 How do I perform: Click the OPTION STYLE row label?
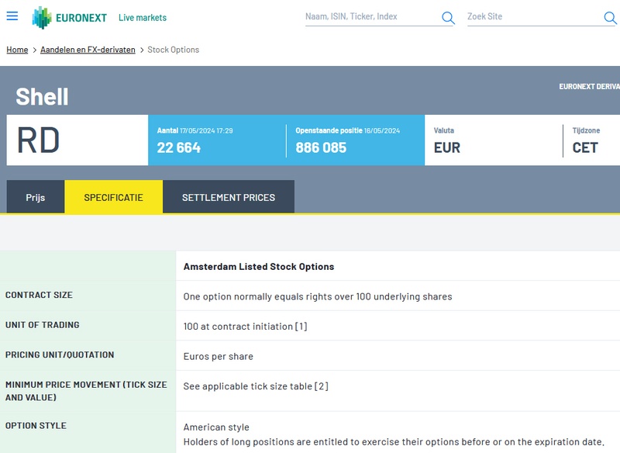tap(36, 426)
